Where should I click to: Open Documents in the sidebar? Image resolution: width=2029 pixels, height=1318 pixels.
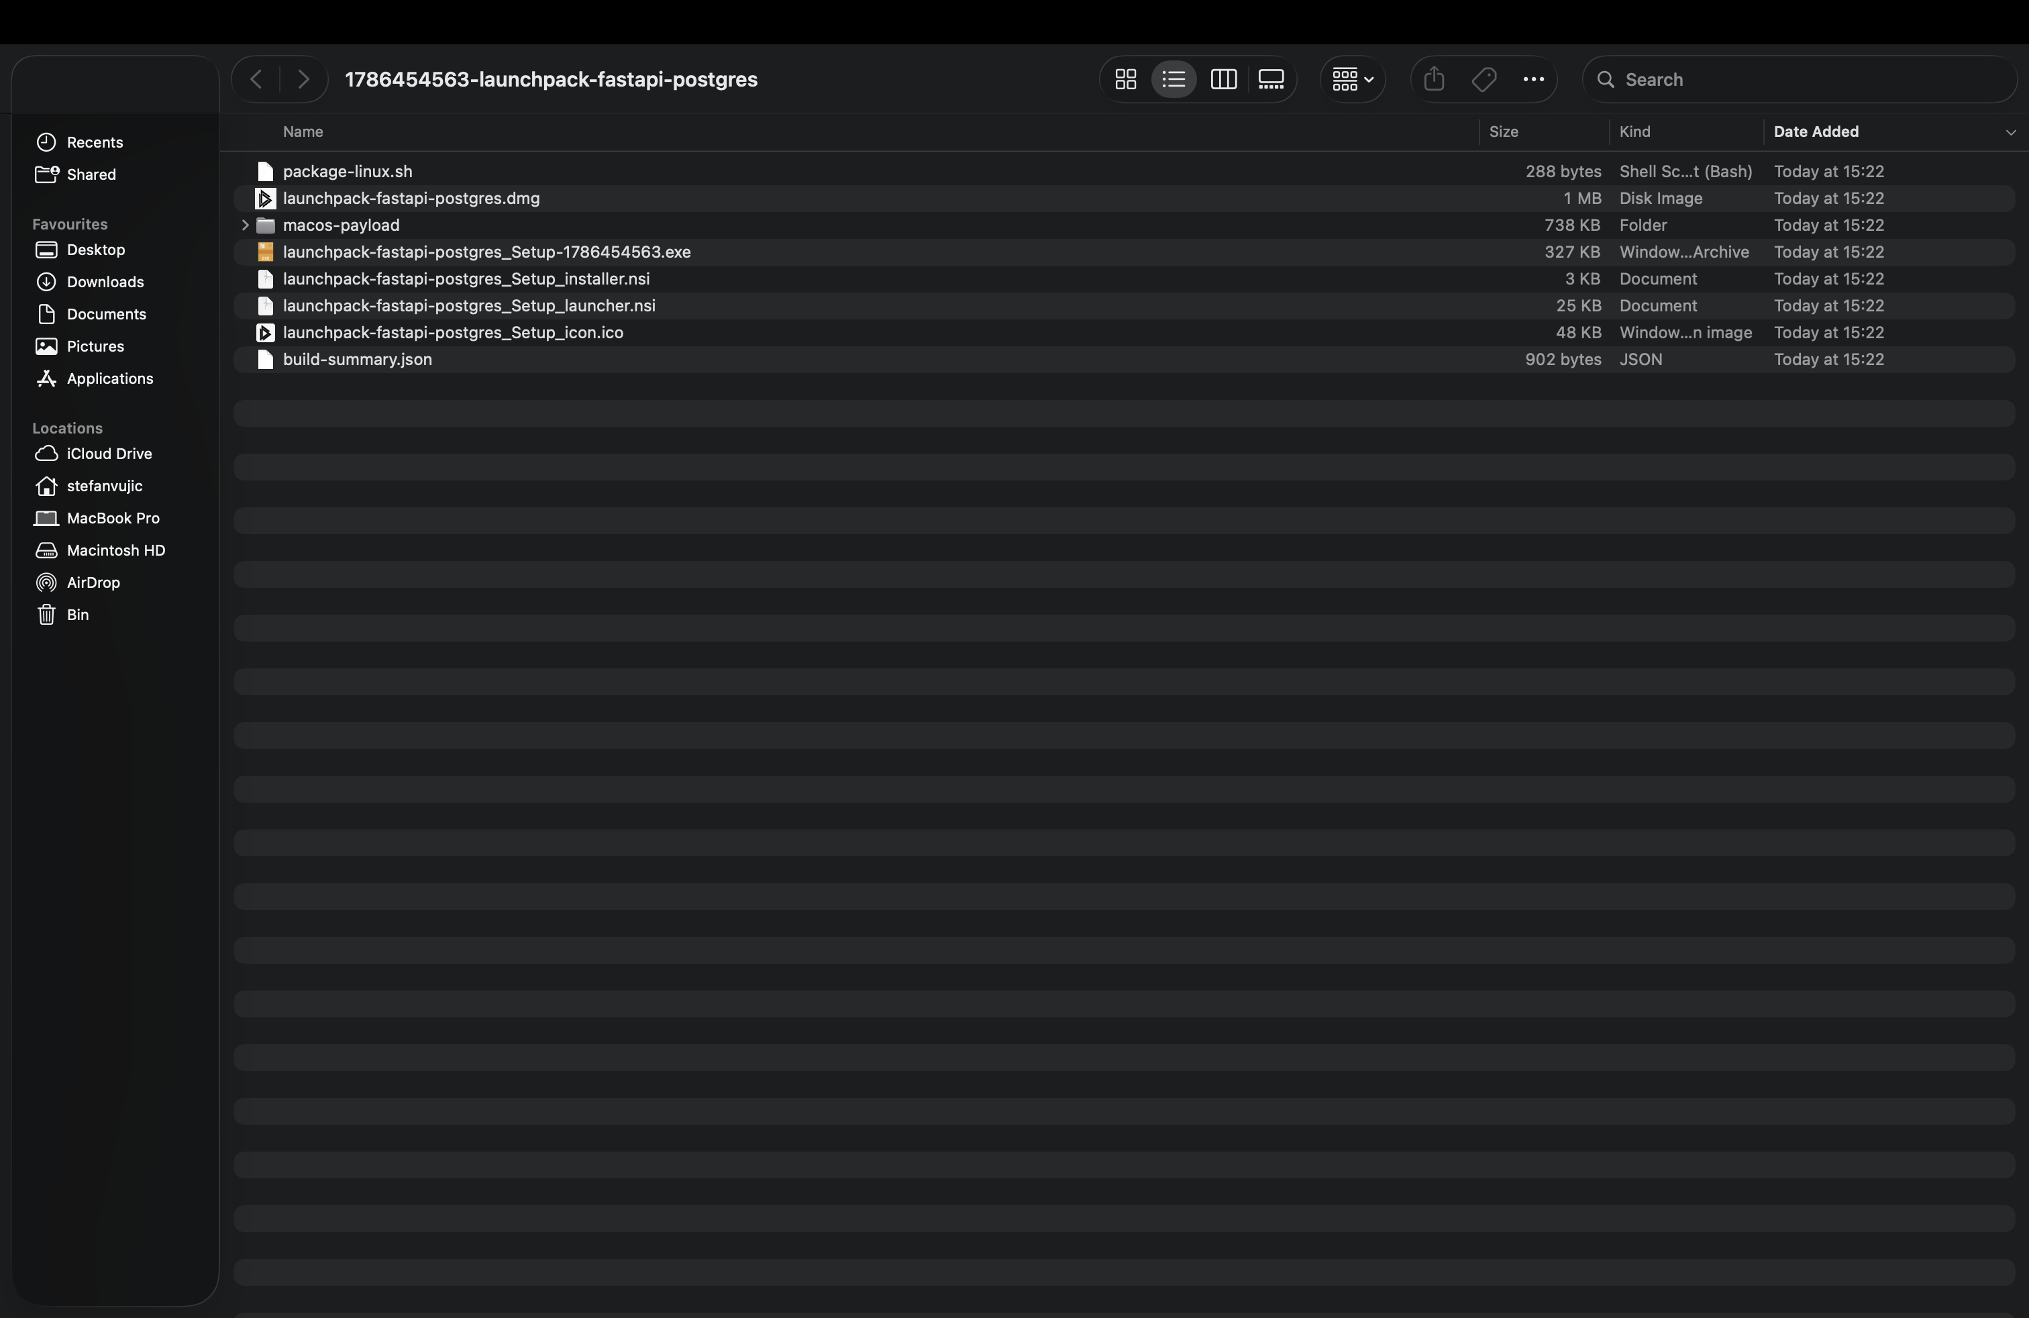91,315
